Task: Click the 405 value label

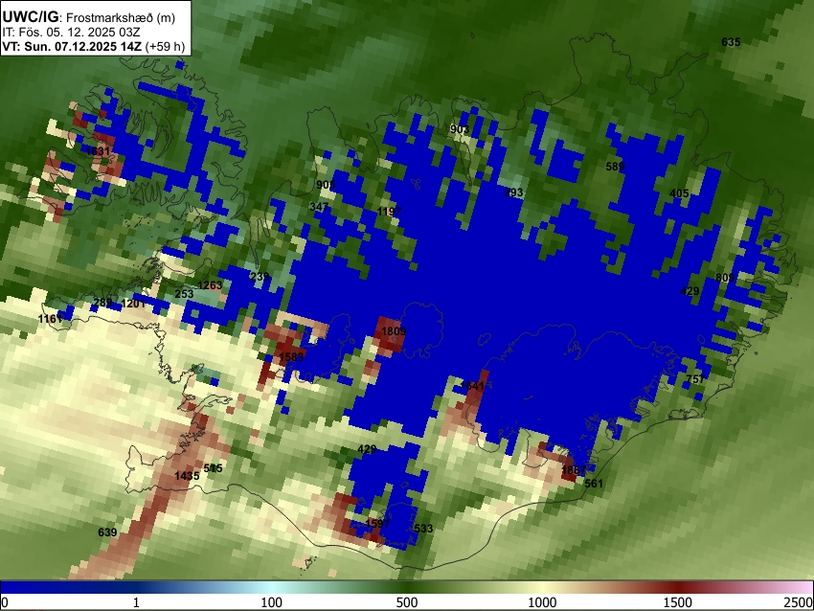Action: 679,193
